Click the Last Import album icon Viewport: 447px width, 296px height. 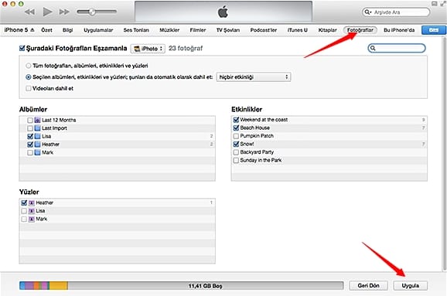pyautogui.click(x=37, y=128)
